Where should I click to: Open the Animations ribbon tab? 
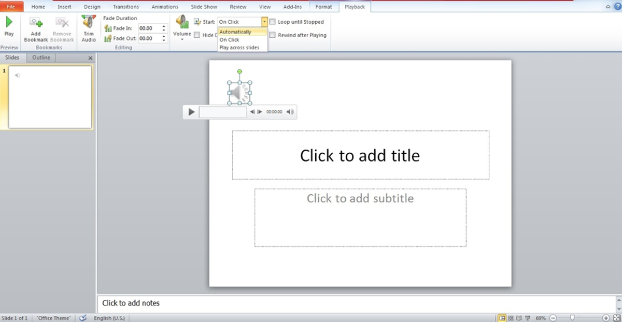click(x=164, y=6)
